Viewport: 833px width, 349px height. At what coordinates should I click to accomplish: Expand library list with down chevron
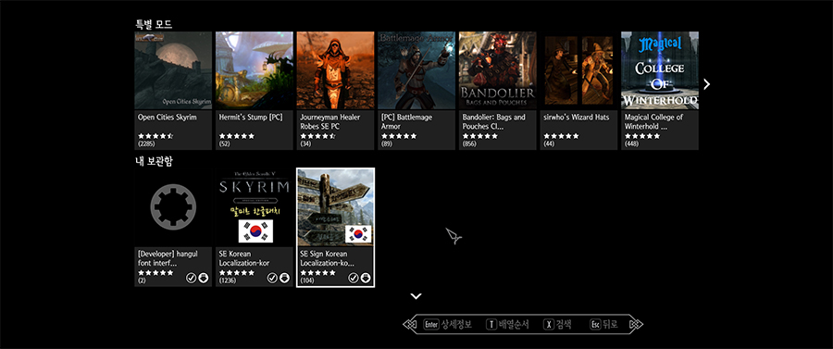pyautogui.click(x=416, y=296)
